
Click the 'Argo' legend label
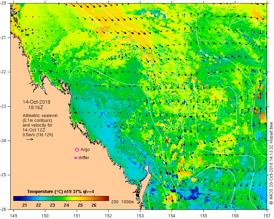[x=85, y=150]
